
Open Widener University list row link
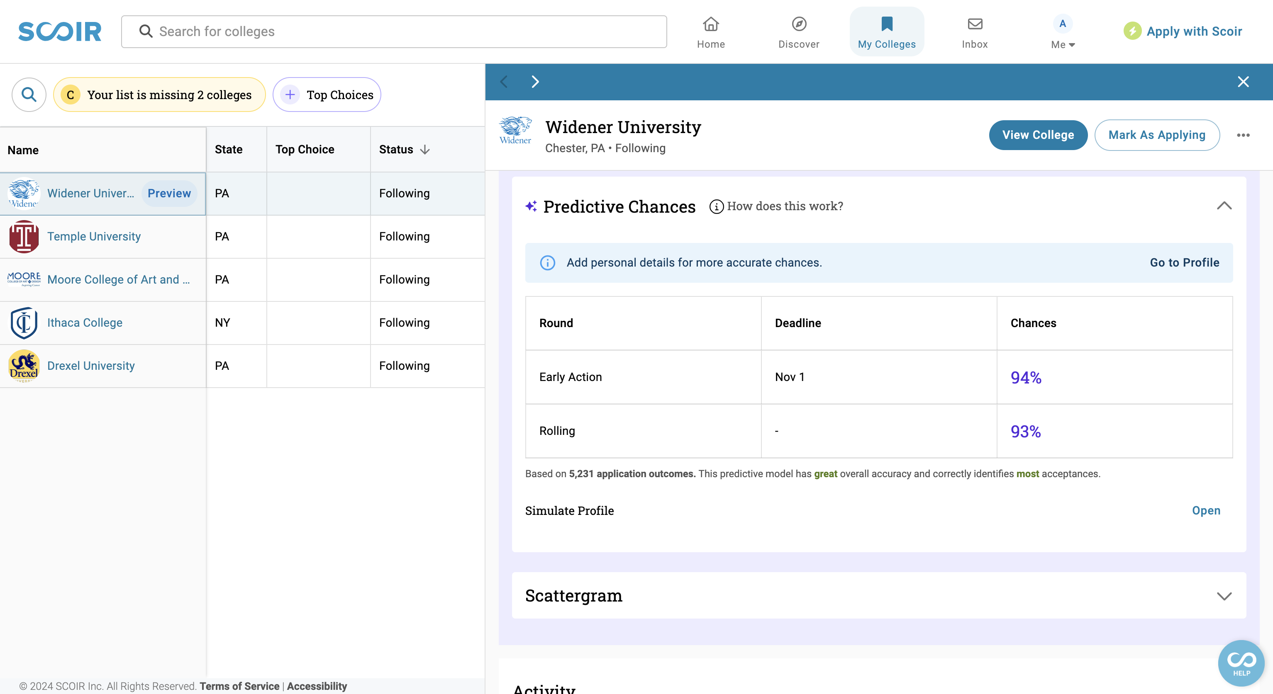coord(91,193)
